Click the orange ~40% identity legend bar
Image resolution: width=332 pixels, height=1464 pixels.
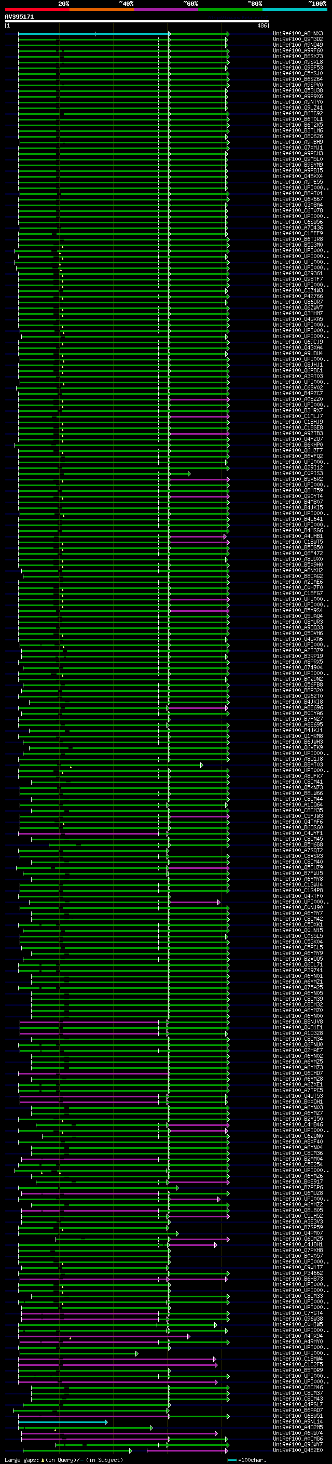pos(102,9)
